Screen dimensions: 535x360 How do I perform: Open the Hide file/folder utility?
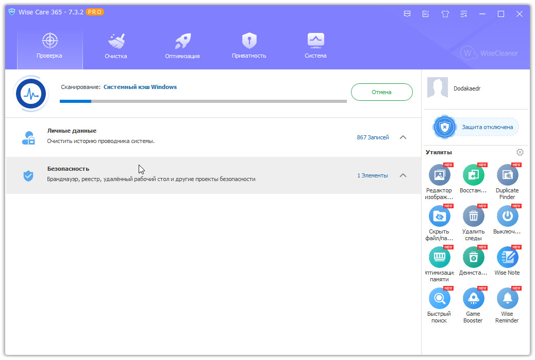point(439,217)
